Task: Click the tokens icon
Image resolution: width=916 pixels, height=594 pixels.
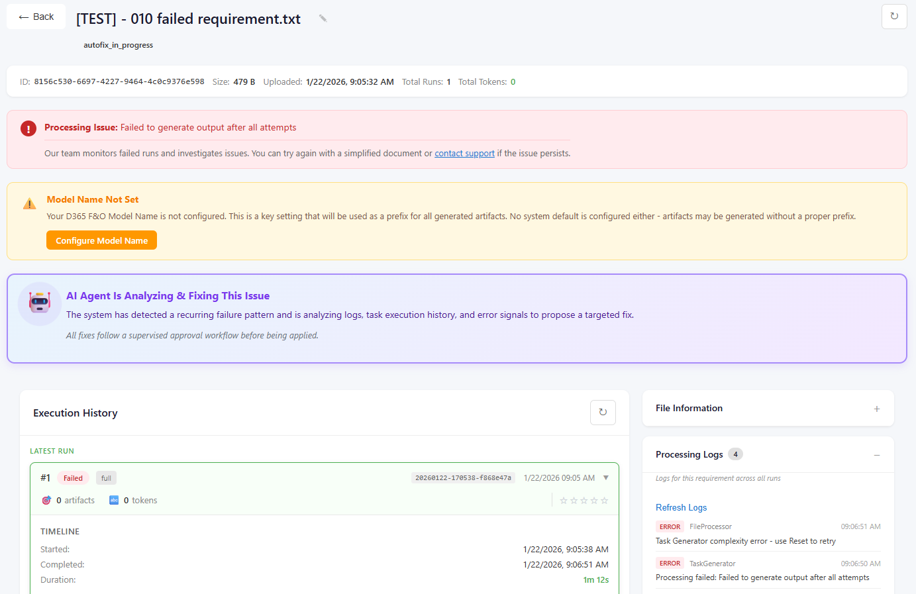Action: 114,500
